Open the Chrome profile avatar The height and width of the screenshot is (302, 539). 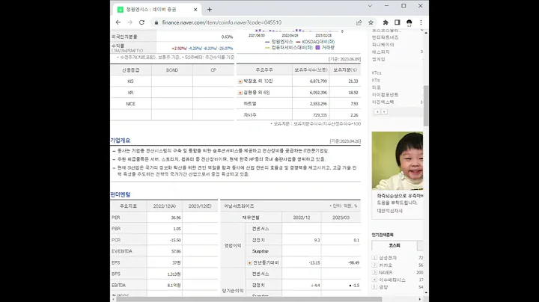coord(409,22)
